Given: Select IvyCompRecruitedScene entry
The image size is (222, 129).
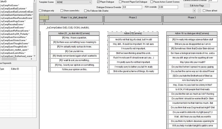Looking at the screenshot, I should click(x=12, y=25).
